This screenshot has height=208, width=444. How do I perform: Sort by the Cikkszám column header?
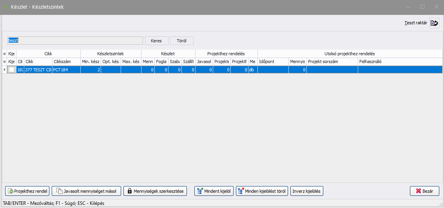66,61
